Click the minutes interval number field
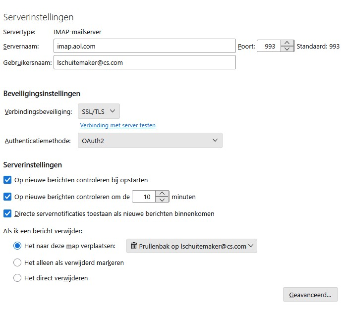The image size is (342, 312). 144,197
